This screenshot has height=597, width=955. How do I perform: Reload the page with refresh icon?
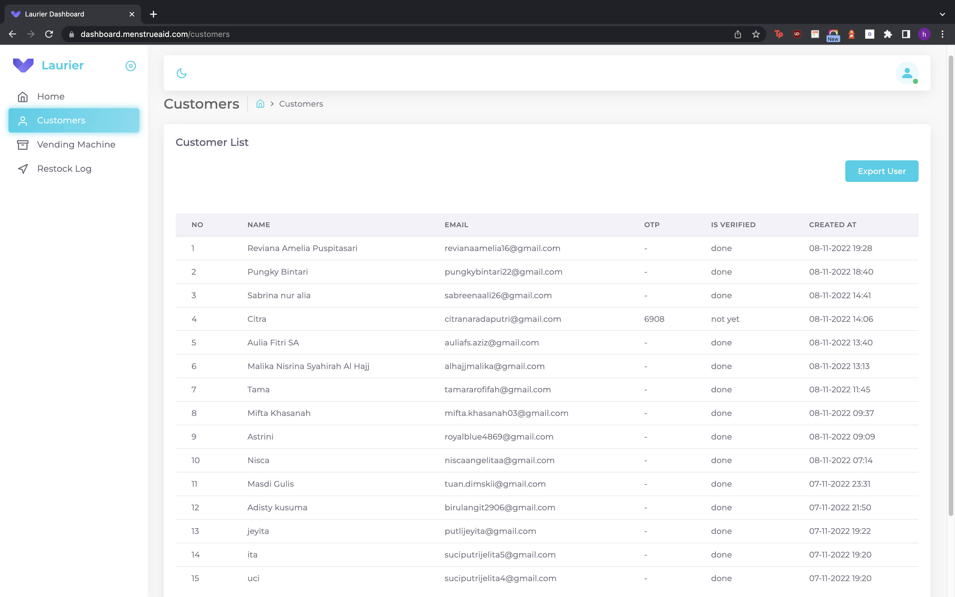(x=49, y=34)
